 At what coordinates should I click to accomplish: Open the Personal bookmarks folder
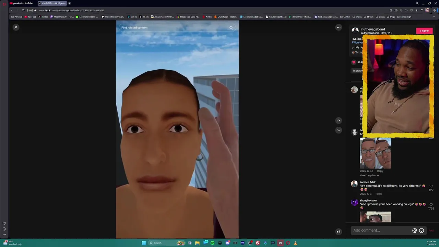[x=17, y=17]
